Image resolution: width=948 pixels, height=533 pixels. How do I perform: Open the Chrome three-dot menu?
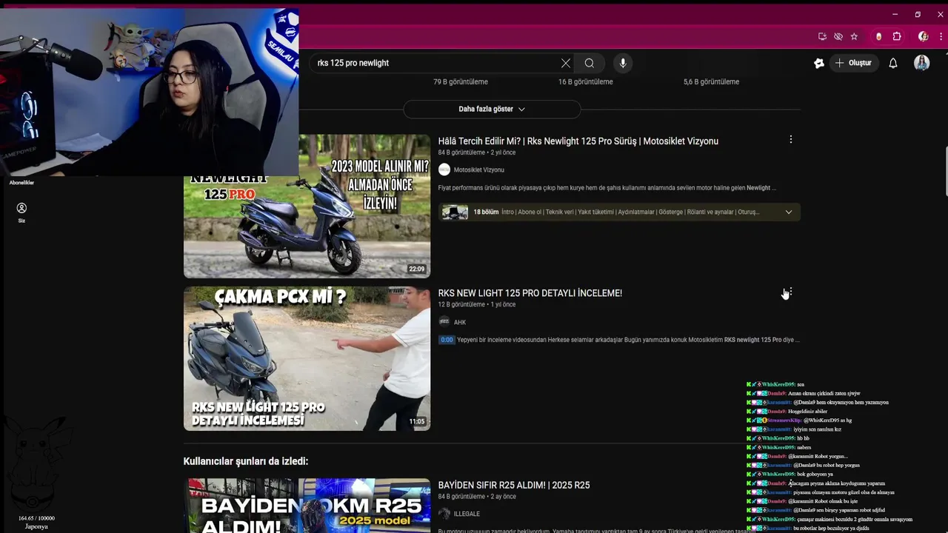pyautogui.click(x=942, y=36)
